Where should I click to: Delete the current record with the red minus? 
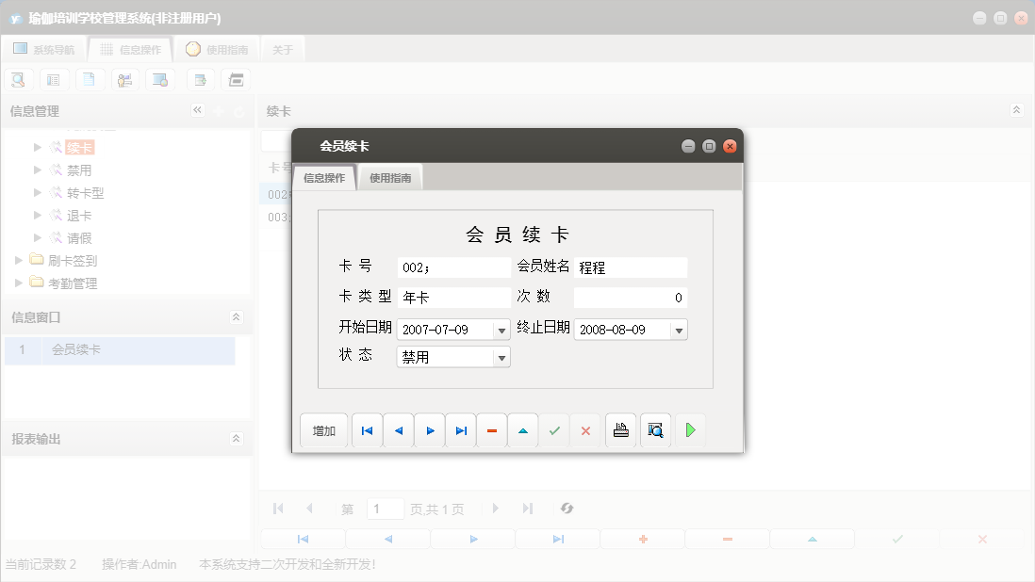(491, 430)
